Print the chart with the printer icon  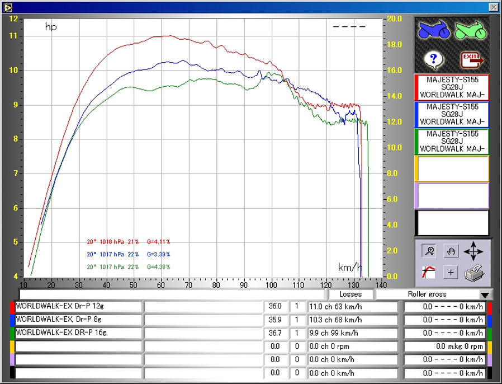coord(475,273)
